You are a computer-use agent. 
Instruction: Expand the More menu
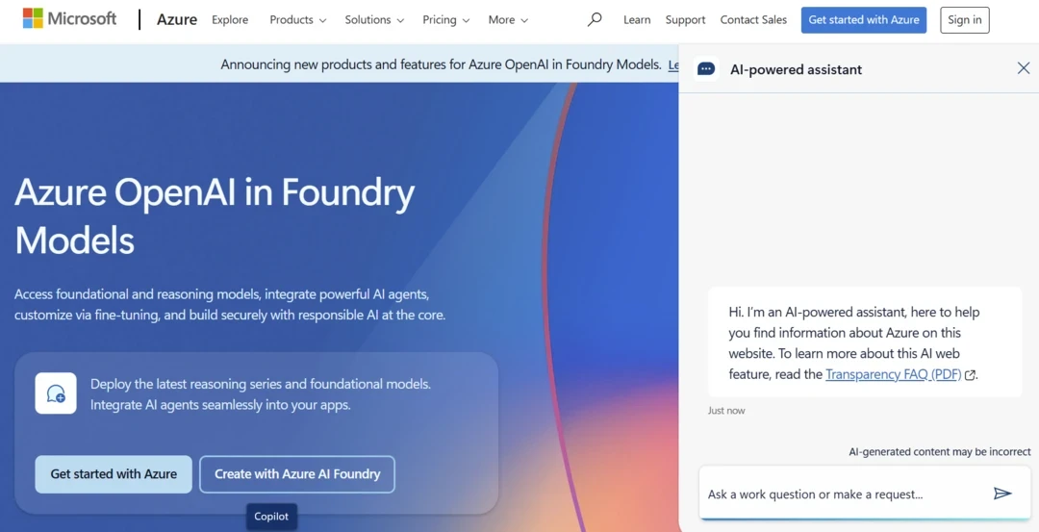click(508, 19)
